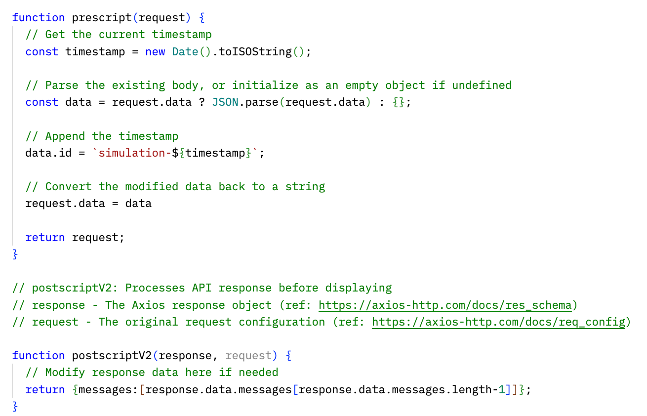Click the 'Modify response data here' comment

[x=152, y=372]
